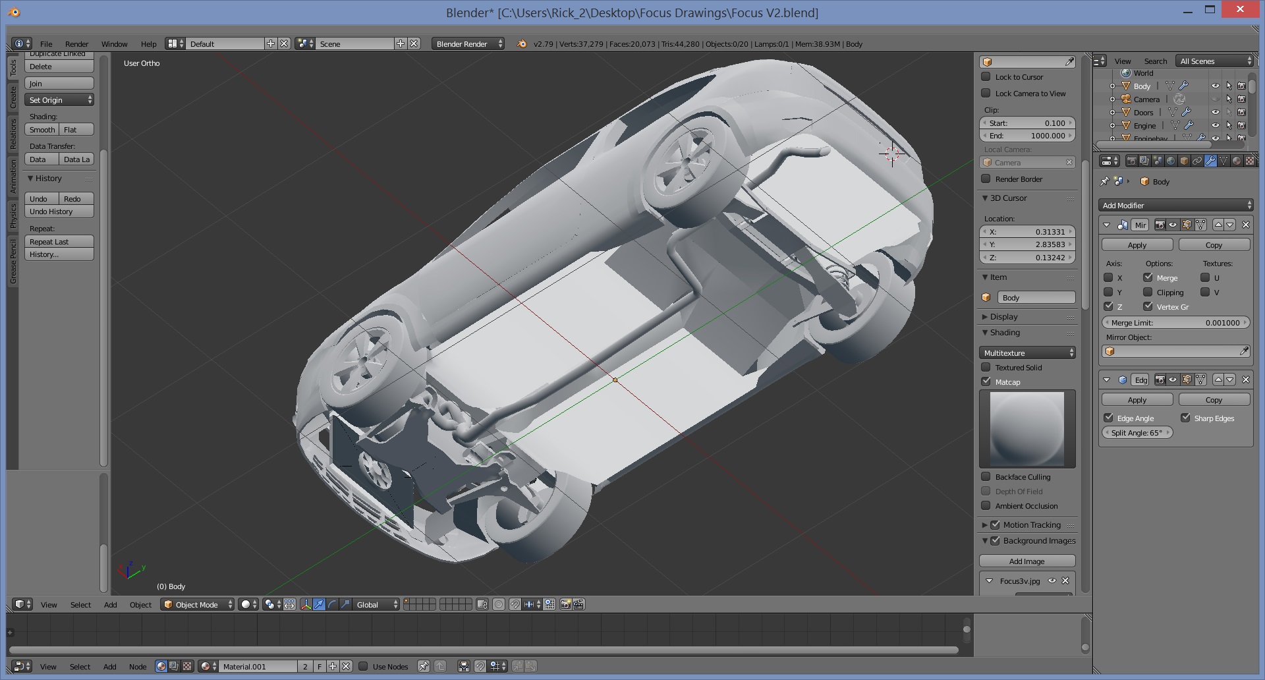Toggle snap magnet in 3D view header
This screenshot has height=680, width=1265.
click(515, 604)
